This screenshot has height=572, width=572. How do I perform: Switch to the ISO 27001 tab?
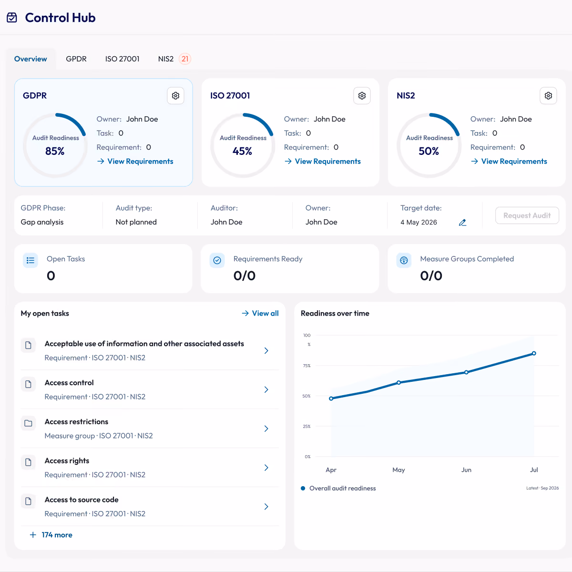click(x=123, y=59)
